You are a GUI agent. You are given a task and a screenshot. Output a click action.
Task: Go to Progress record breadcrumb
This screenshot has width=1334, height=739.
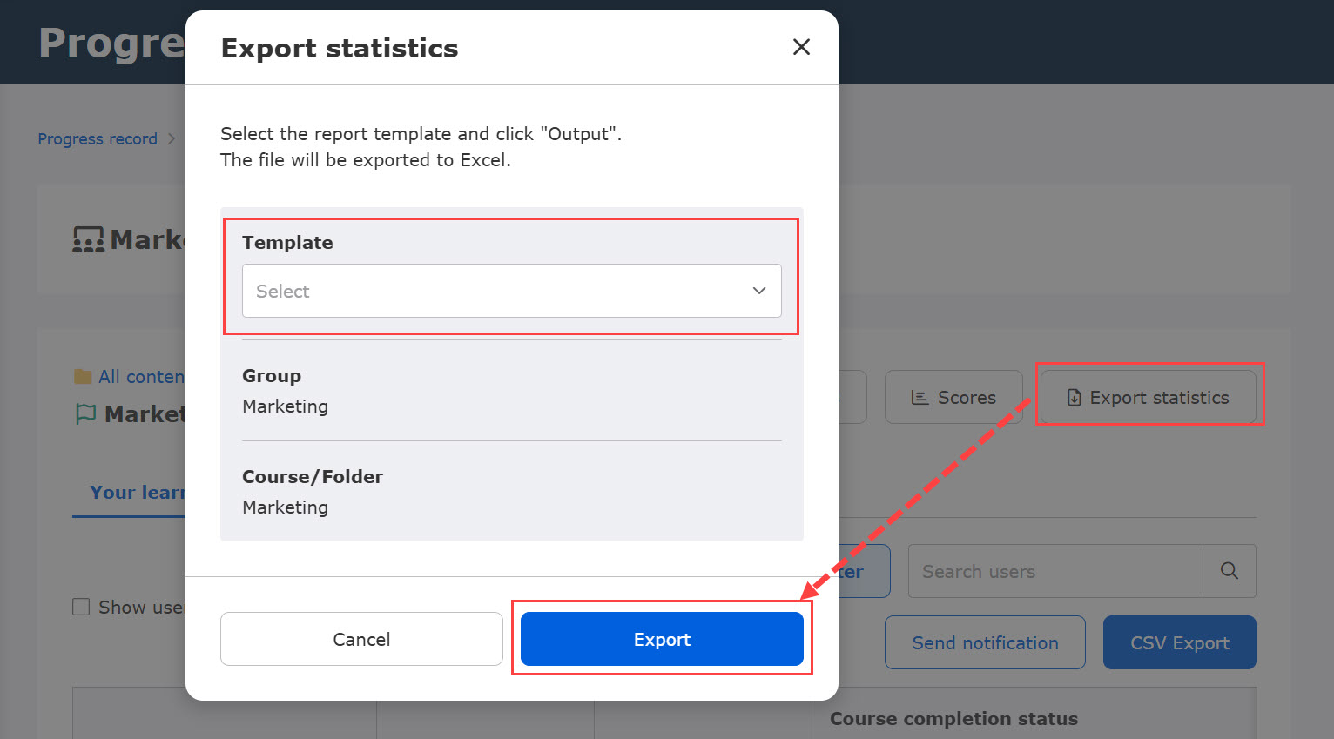98,139
